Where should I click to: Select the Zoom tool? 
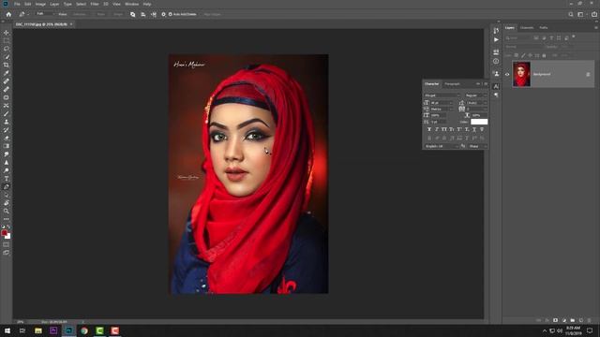(7, 211)
